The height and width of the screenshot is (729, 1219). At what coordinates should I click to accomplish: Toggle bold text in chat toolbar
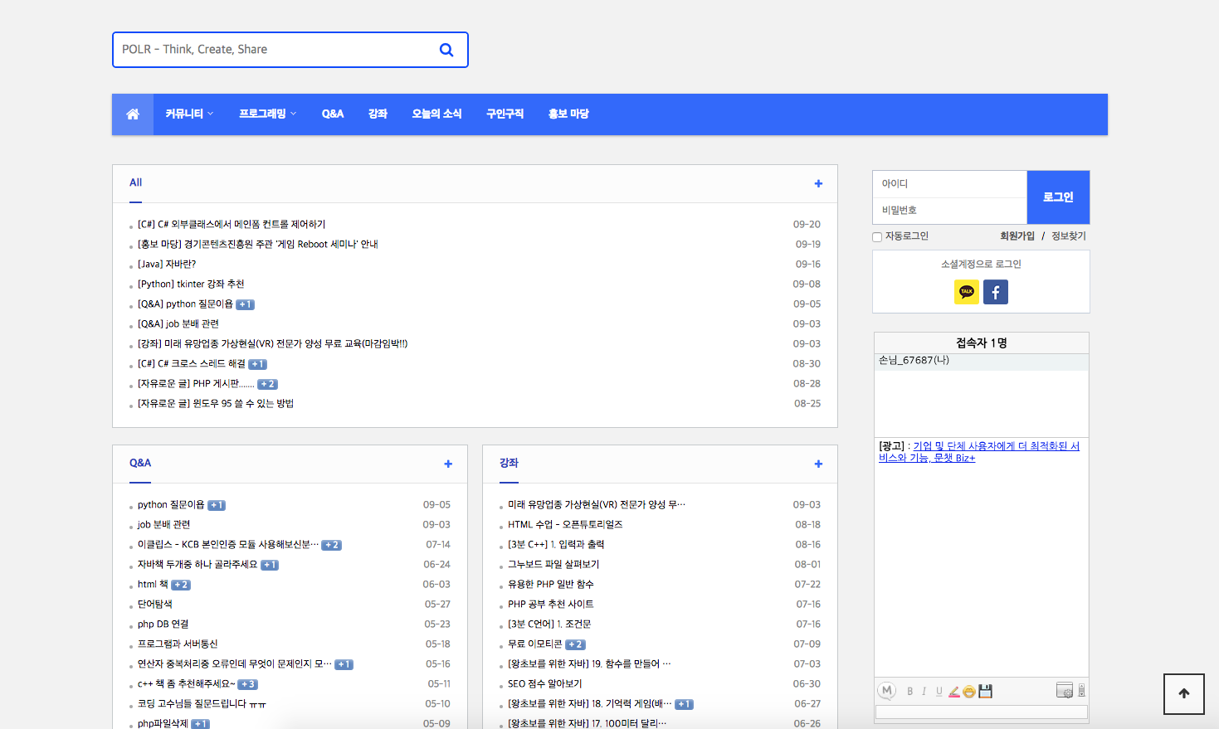pyautogui.click(x=910, y=692)
